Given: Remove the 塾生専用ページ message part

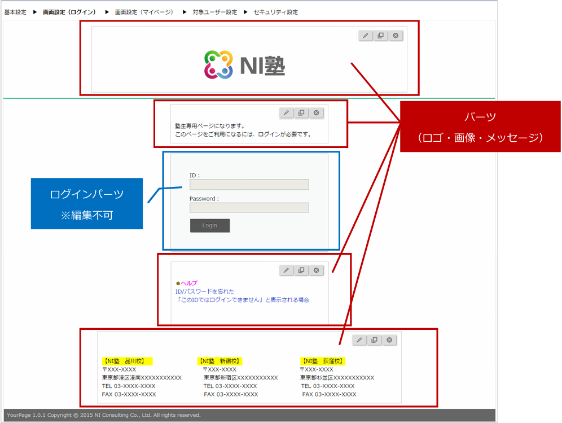Looking at the screenshot, I should 317,112.
